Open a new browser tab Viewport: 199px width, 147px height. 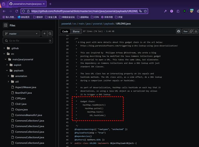coord(50,4)
